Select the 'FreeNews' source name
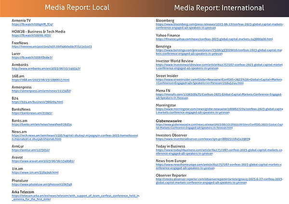 coord(20,43)
